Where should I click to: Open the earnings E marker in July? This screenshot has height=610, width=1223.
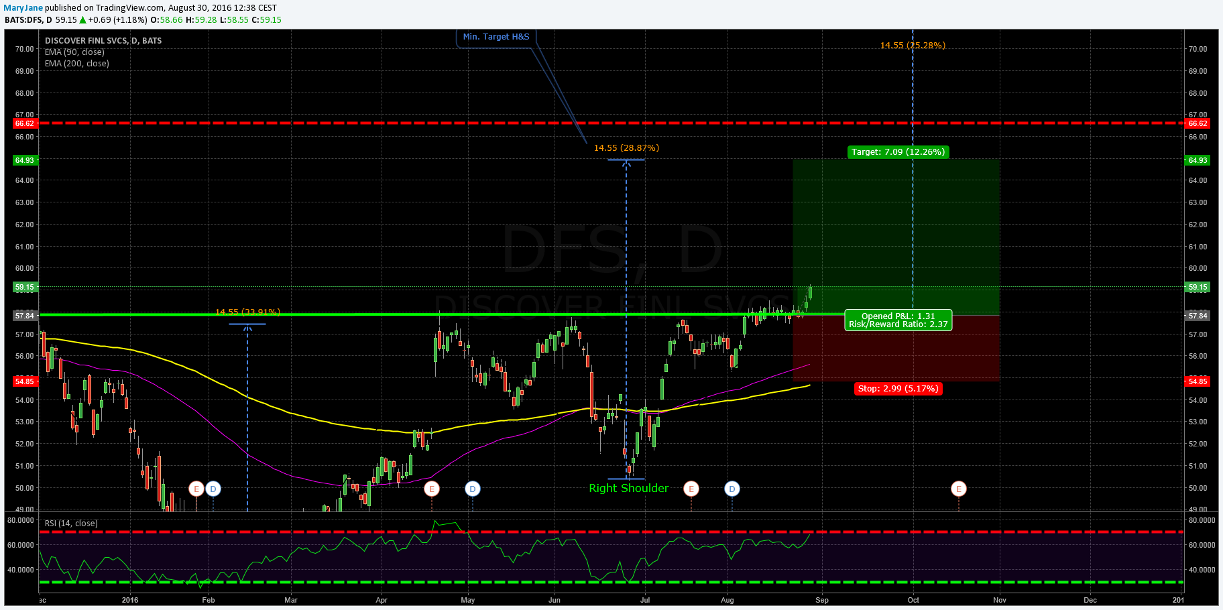(x=691, y=489)
